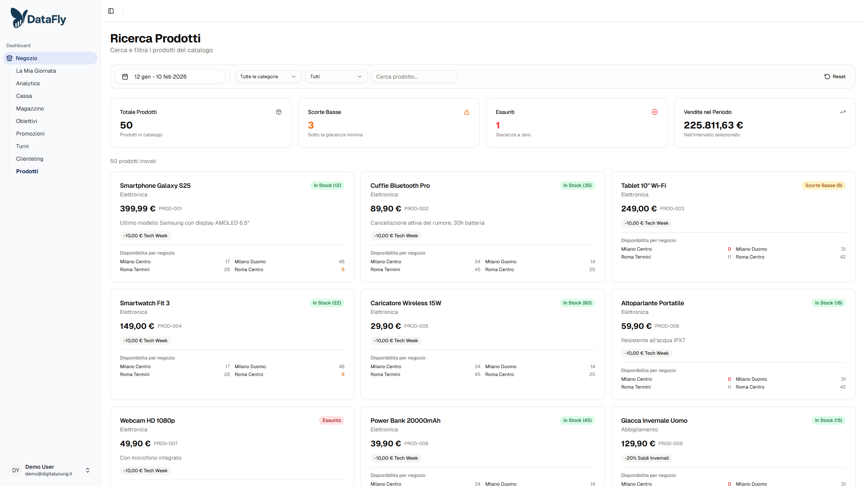This screenshot has width=865, height=486.
Task: Switch to the Magazzino section
Action: coord(30,108)
